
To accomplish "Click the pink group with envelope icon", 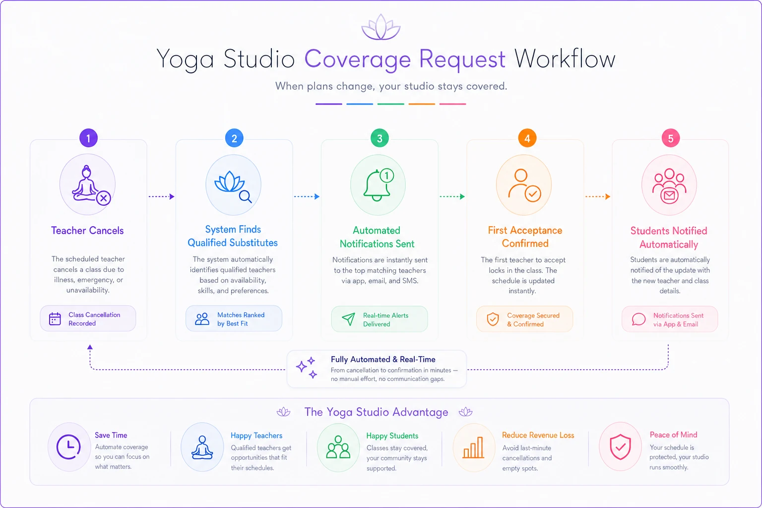I will (x=669, y=185).
